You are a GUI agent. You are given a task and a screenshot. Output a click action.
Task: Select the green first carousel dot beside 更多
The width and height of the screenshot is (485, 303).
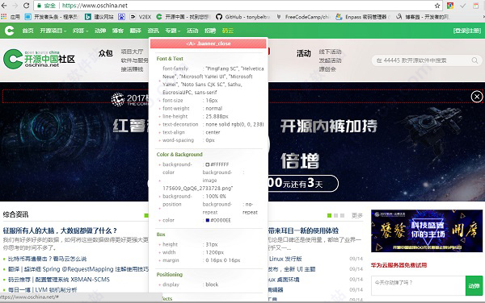click(330, 215)
